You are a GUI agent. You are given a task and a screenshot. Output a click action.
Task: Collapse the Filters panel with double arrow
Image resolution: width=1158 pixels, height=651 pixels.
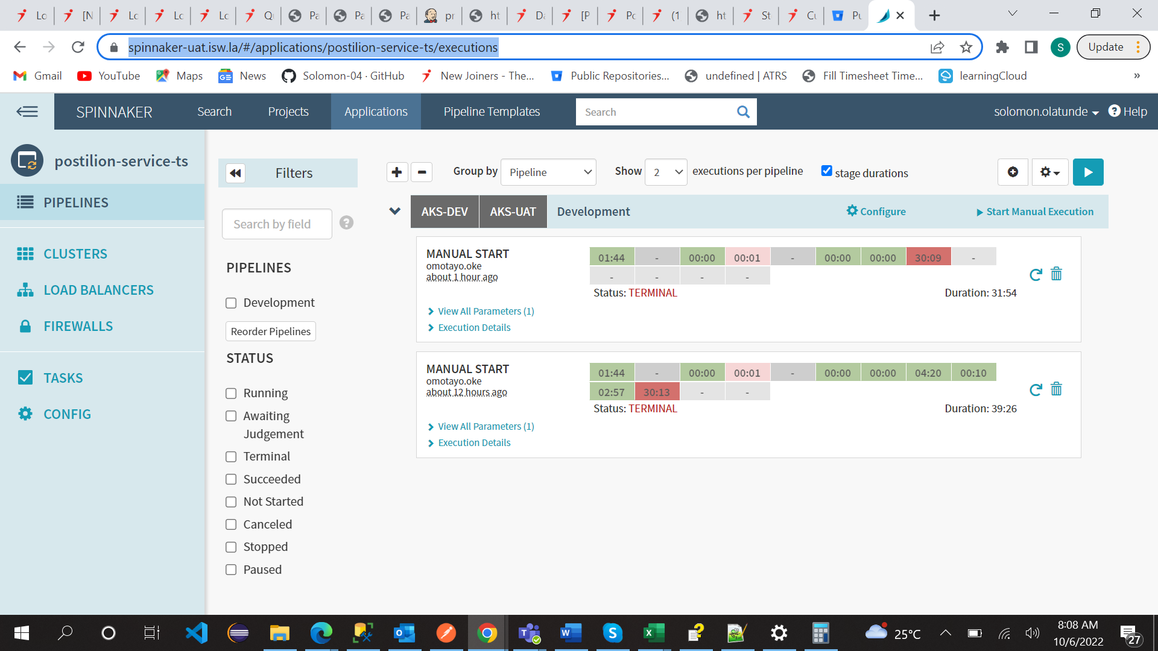(235, 174)
